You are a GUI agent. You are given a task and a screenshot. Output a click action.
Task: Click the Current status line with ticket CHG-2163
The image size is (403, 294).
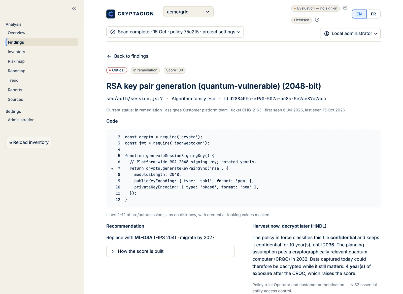(x=226, y=110)
